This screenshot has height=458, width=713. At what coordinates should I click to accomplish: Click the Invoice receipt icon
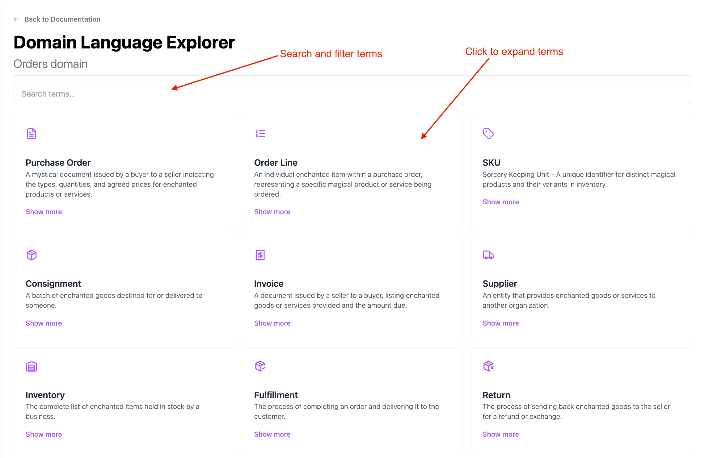260,255
